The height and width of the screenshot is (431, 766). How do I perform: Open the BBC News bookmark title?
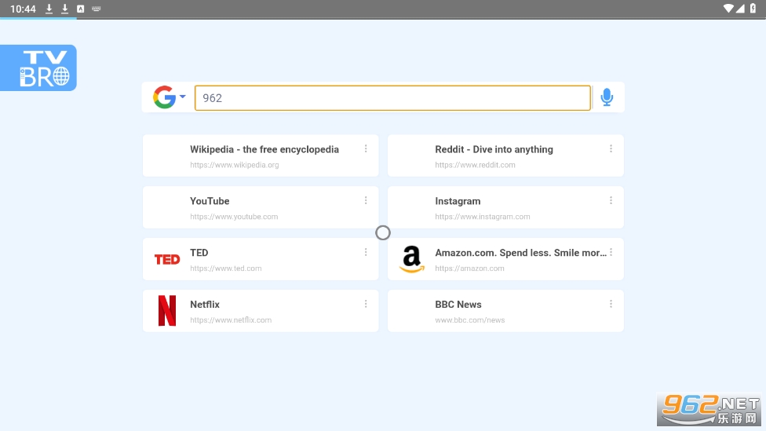(x=458, y=305)
